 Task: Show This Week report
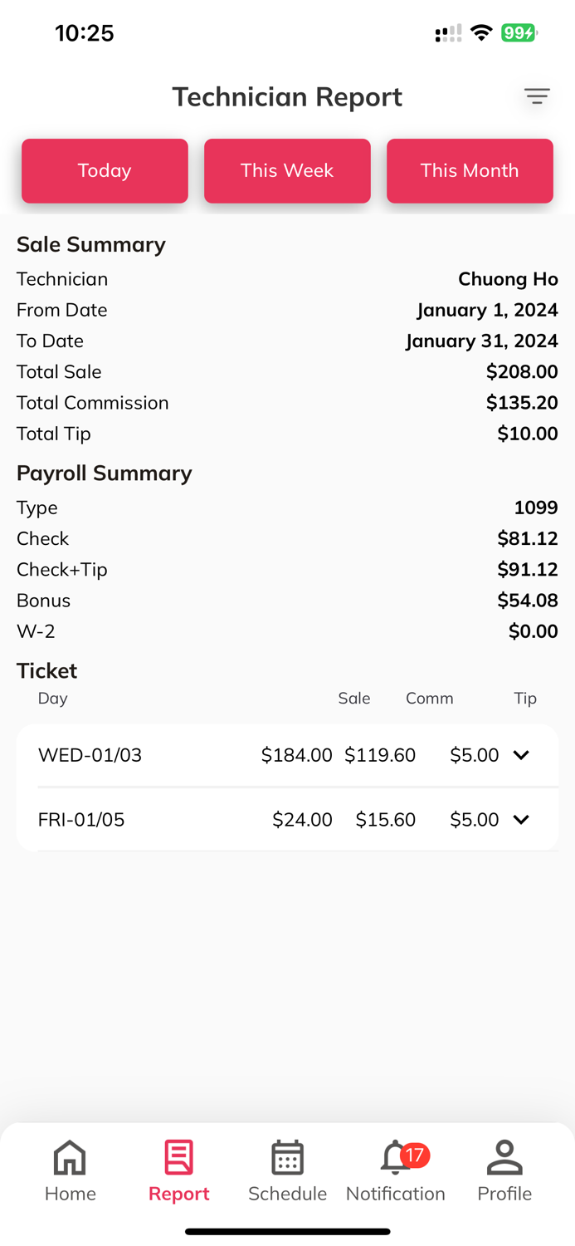[287, 170]
